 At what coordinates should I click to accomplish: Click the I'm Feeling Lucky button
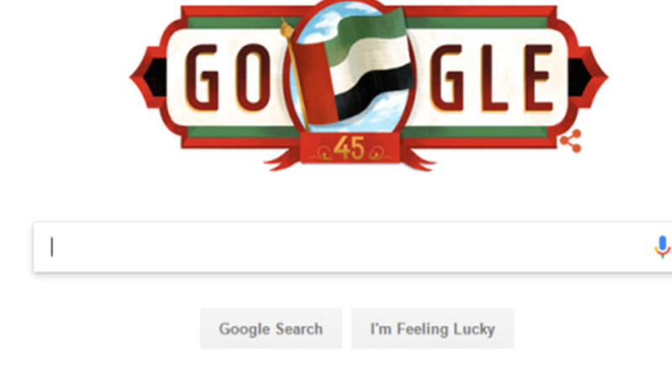(433, 328)
